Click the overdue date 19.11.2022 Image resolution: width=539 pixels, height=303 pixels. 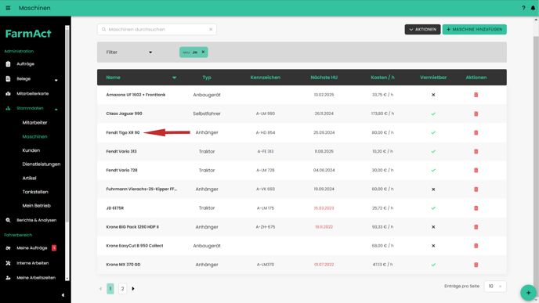coord(324,227)
